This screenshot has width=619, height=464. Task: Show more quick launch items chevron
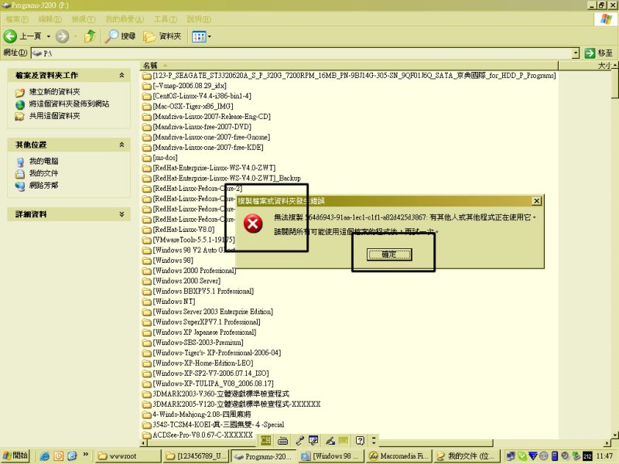click(x=85, y=455)
